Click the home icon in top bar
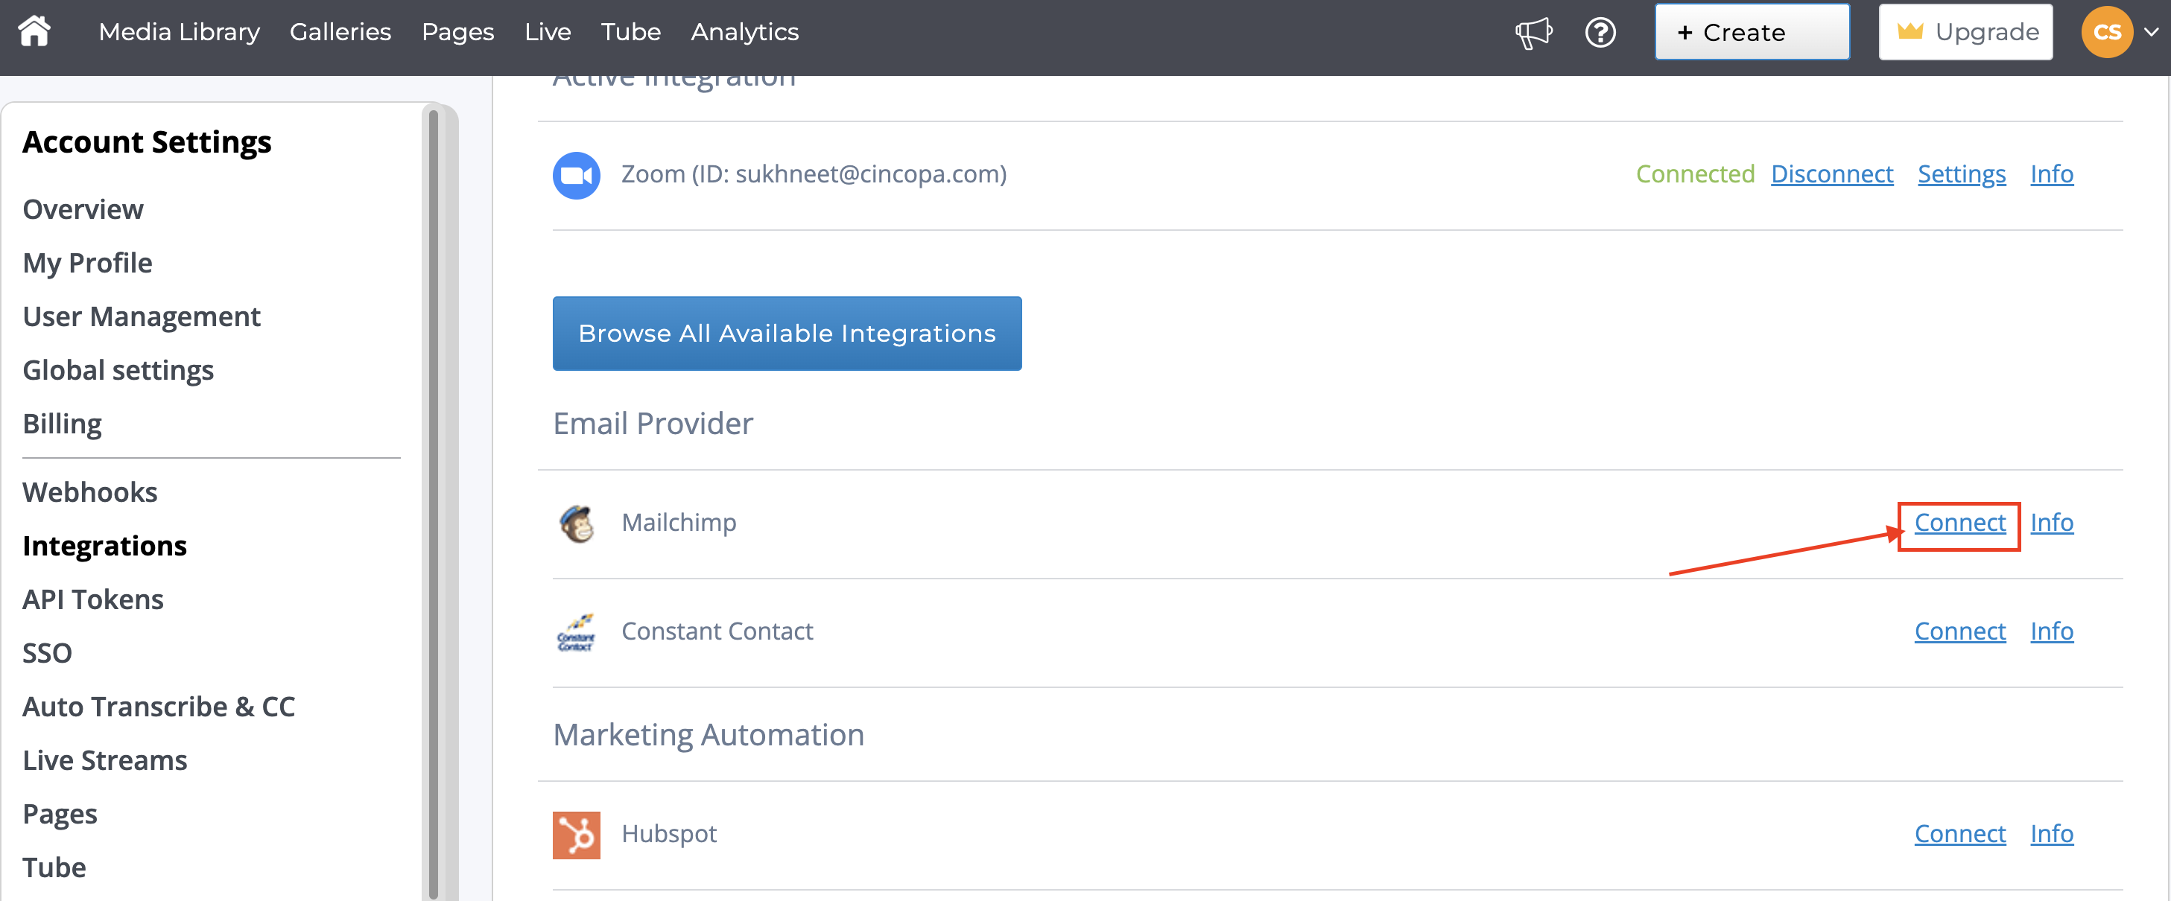The height and width of the screenshot is (901, 2171). pos(34,32)
